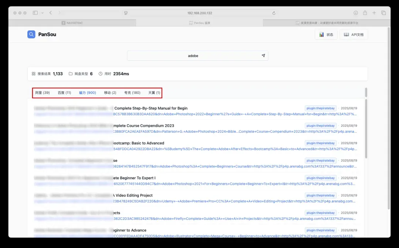Click the Safari back arrow

click(x=51, y=13)
